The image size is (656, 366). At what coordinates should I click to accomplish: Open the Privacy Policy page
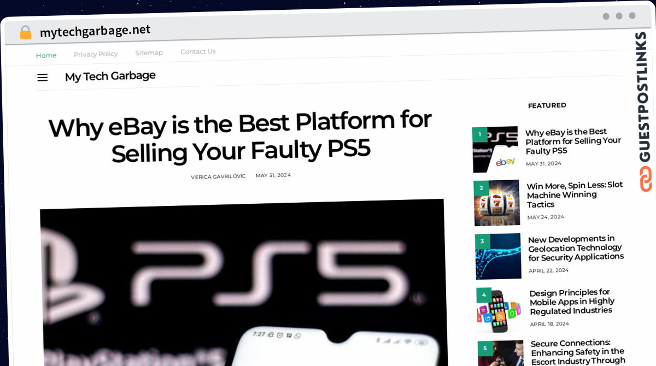96,54
